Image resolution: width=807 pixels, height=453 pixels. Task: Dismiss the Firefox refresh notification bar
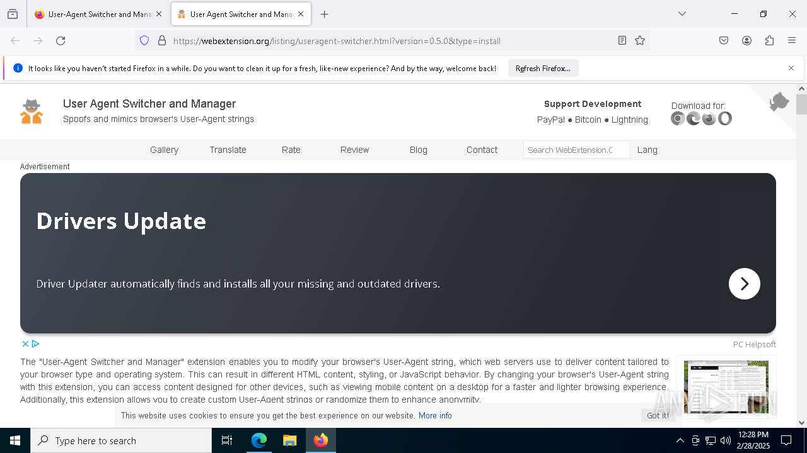(791, 68)
